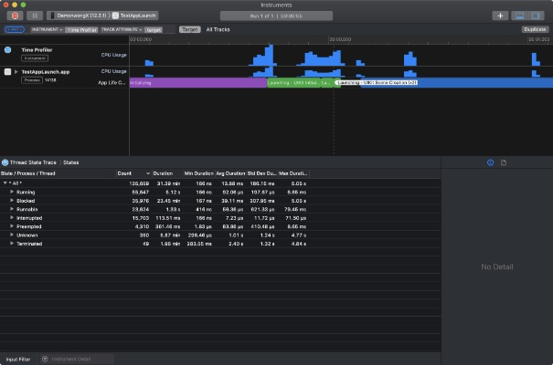The image size is (553, 365).
Task: Collapse the All row disclosure triangle
Action: (5, 184)
